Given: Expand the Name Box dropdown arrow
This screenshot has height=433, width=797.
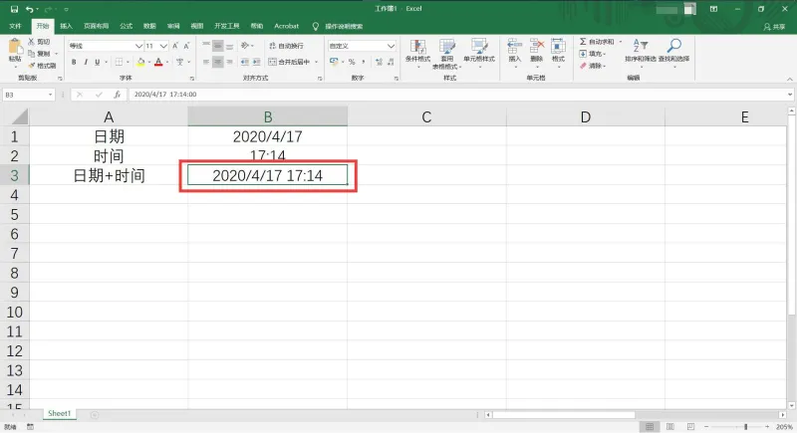Looking at the screenshot, I should pyautogui.click(x=50, y=95).
